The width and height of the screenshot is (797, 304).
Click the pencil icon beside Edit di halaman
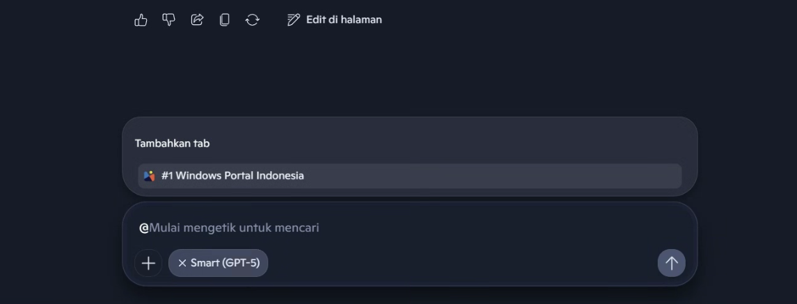tap(294, 19)
